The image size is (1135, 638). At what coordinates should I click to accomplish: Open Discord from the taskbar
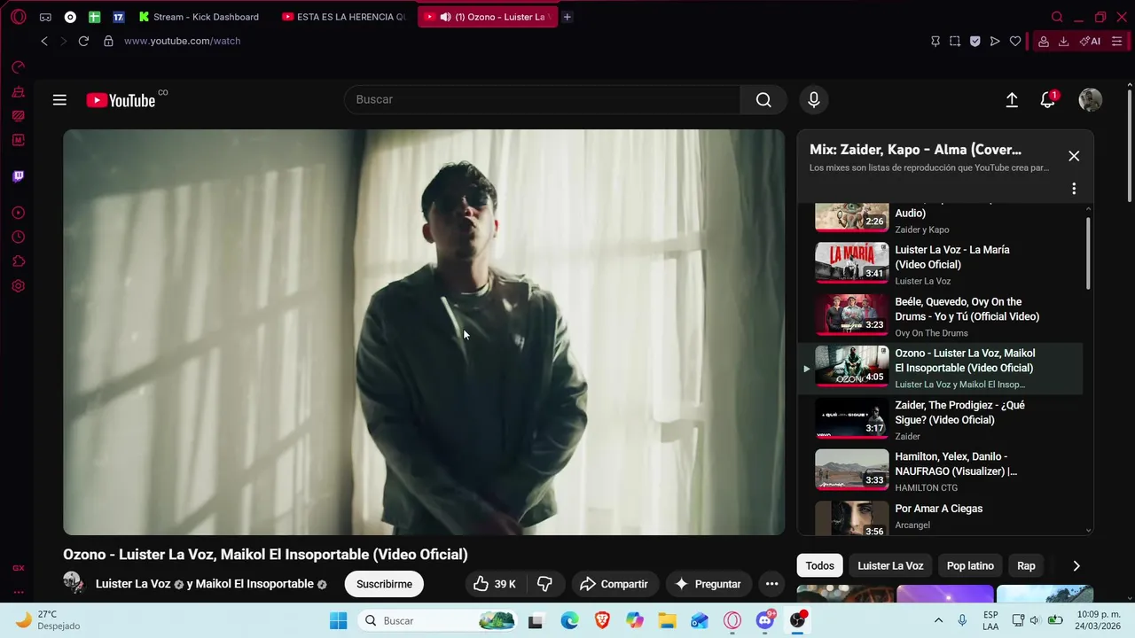coord(764,620)
